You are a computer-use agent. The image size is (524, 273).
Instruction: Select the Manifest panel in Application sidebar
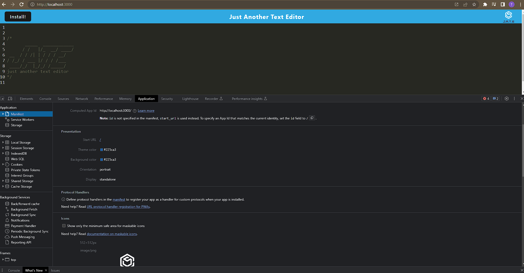[x=17, y=114]
